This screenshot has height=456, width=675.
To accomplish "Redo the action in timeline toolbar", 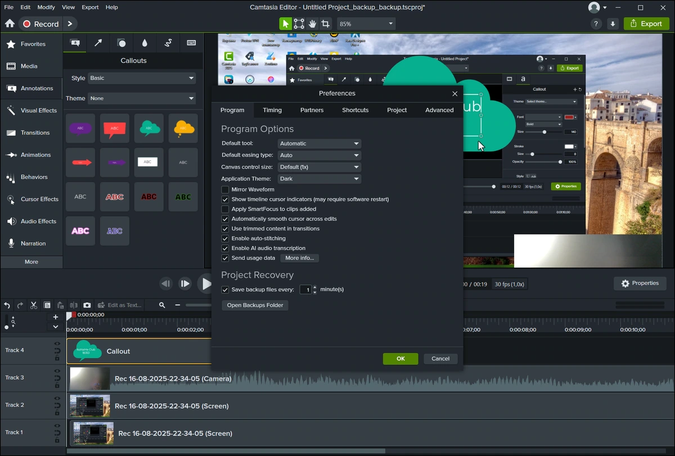I will (20, 305).
